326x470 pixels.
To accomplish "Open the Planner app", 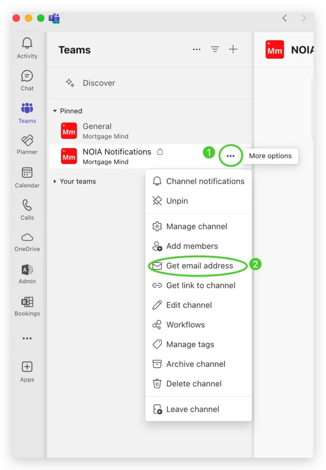I will pyautogui.click(x=27, y=145).
